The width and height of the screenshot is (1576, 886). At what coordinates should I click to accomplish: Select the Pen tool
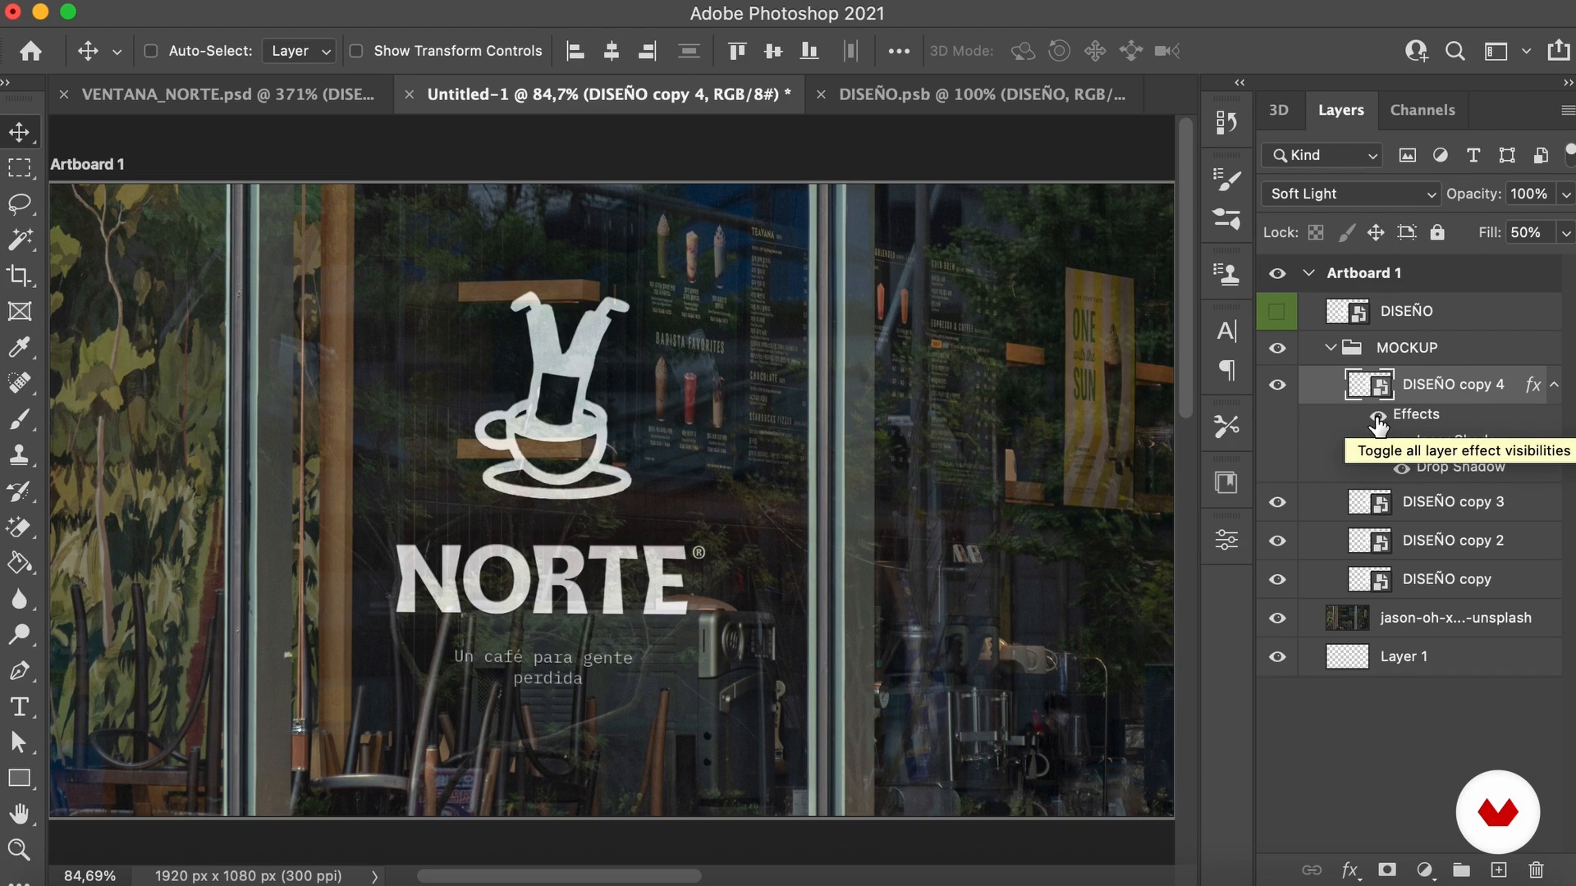(19, 671)
